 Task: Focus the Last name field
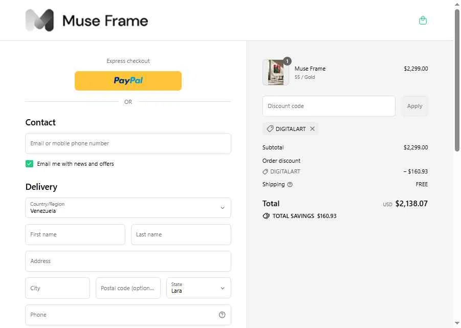181,234
